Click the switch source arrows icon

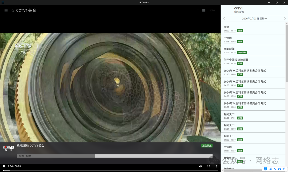tap(197, 10)
